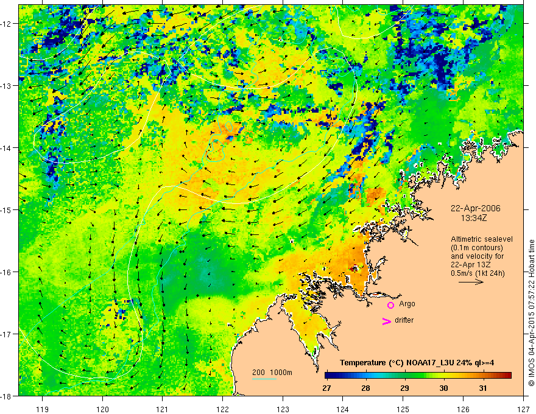Click the longitude label 126
536x414 pixels.
463,409
